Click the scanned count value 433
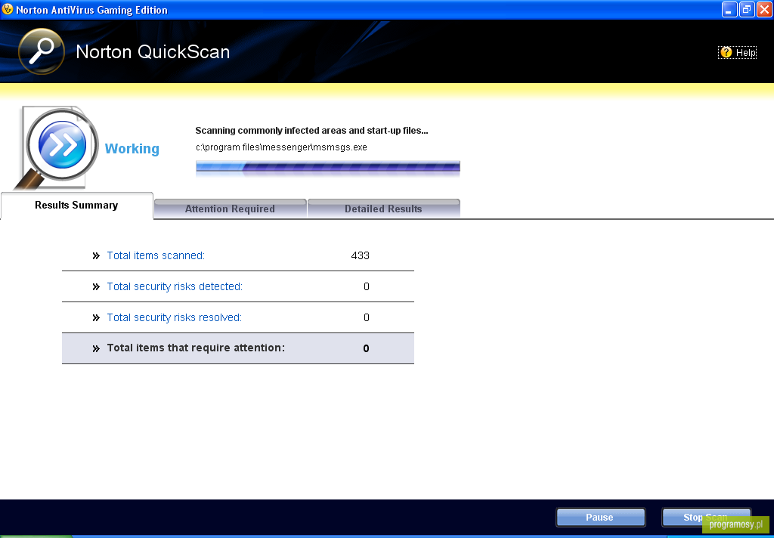774x538 pixels. click(360, 255)
